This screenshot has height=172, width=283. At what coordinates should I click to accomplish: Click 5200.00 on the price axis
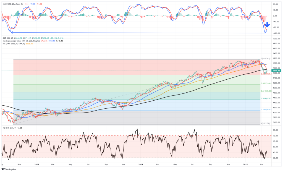(276, 83)
